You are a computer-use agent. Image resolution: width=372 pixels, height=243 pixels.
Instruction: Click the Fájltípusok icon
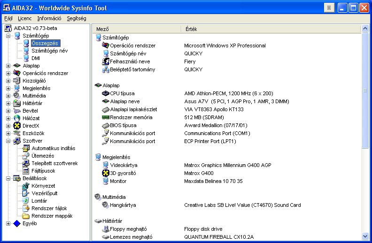pyautogui.click(x=26, y=171)
